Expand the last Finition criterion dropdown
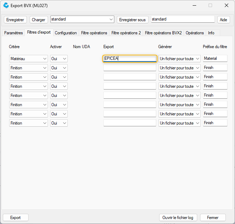This screenshot has height=224, width=235. click(29, 123)
